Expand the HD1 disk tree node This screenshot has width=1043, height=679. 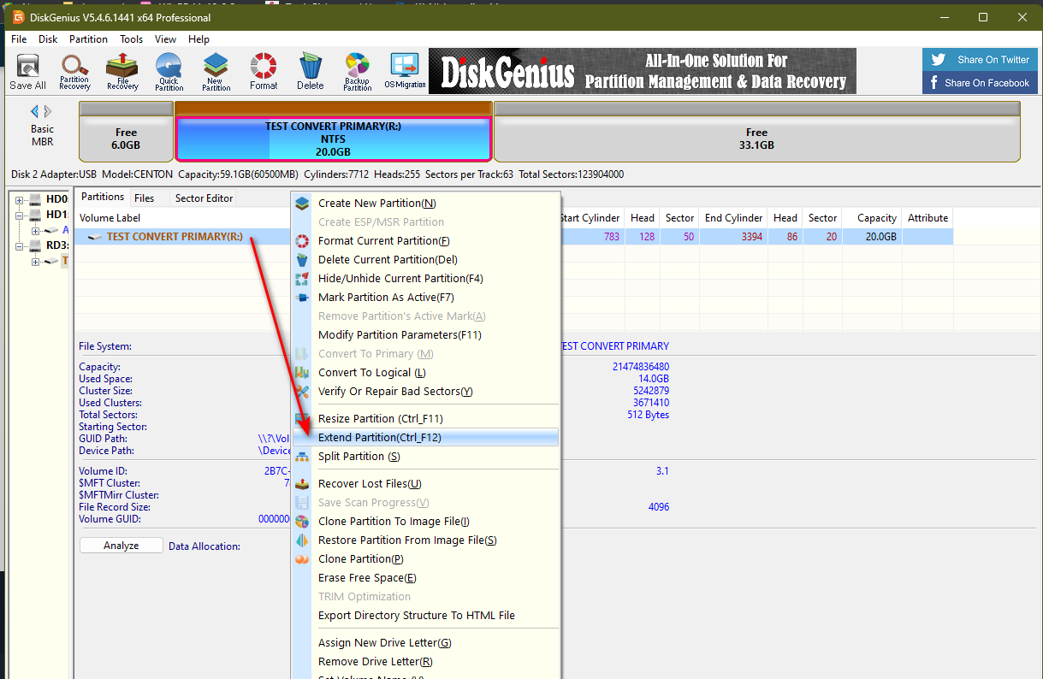tap(20, 215)
